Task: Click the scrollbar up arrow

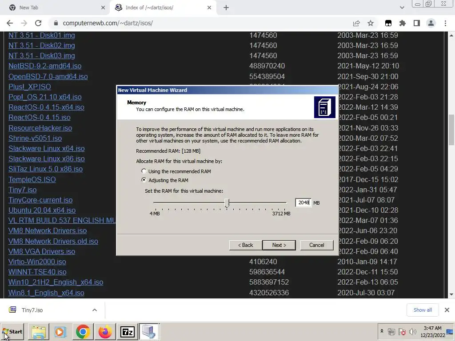Action: [x=451, y=36]
